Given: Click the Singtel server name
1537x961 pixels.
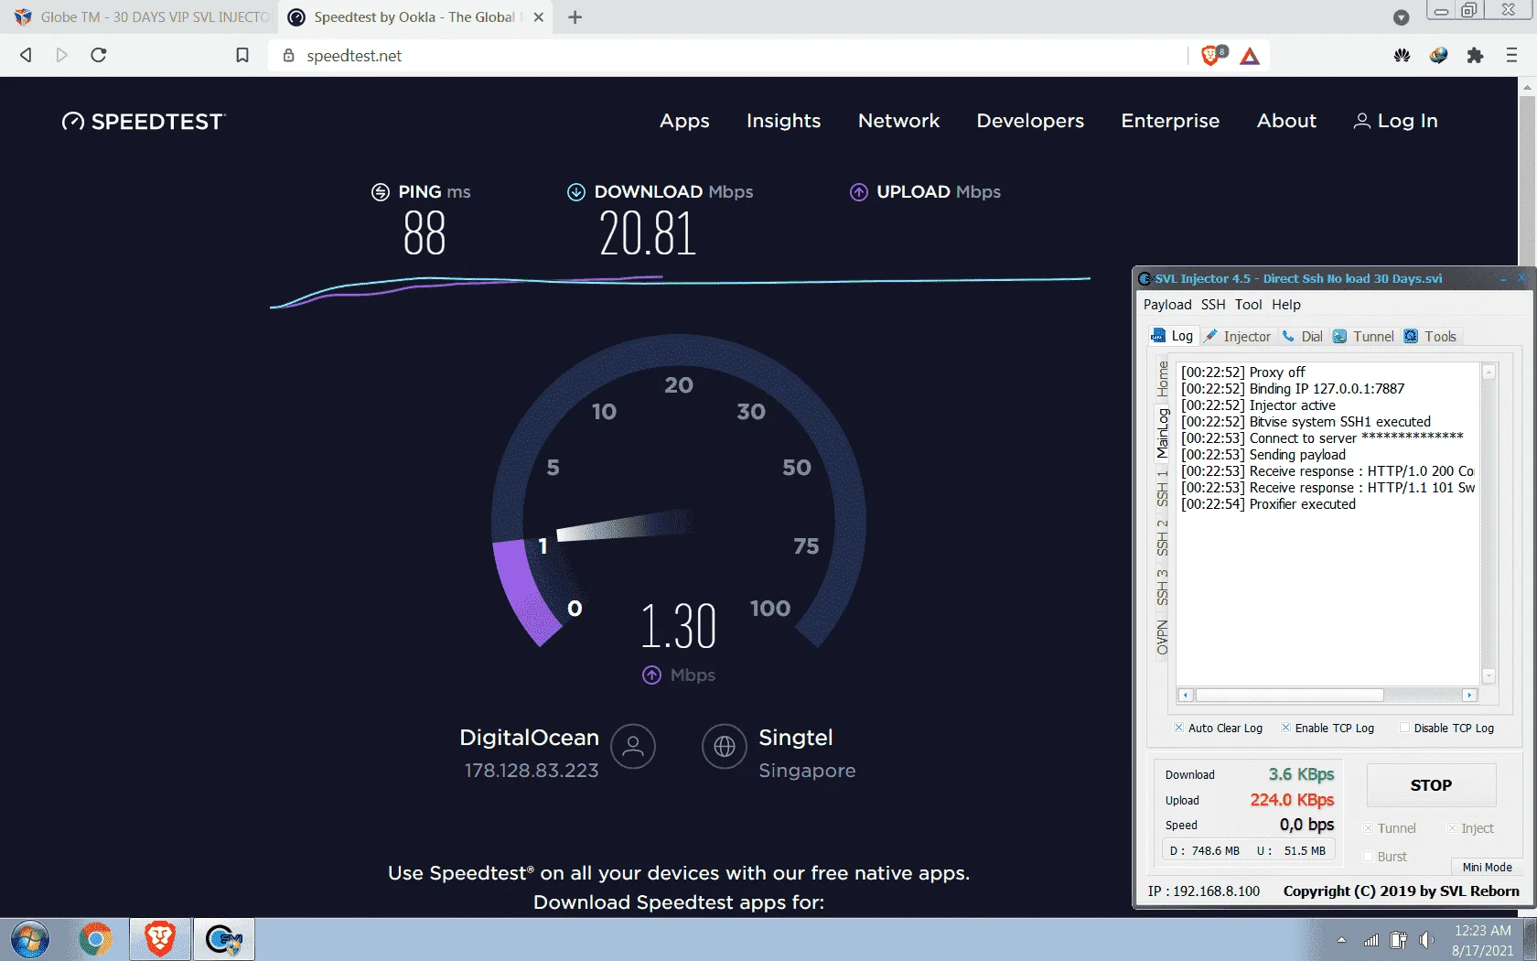Looking at the screenshot, I should click(796, 738).
